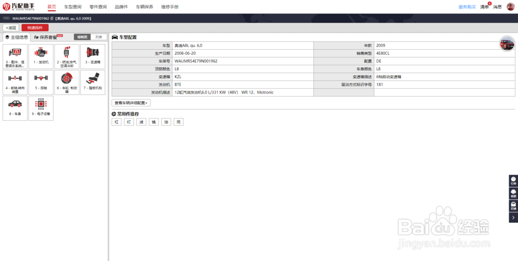518x261 pixels.
Task: Click the red car thumbnail image
Action: (507, 43)
